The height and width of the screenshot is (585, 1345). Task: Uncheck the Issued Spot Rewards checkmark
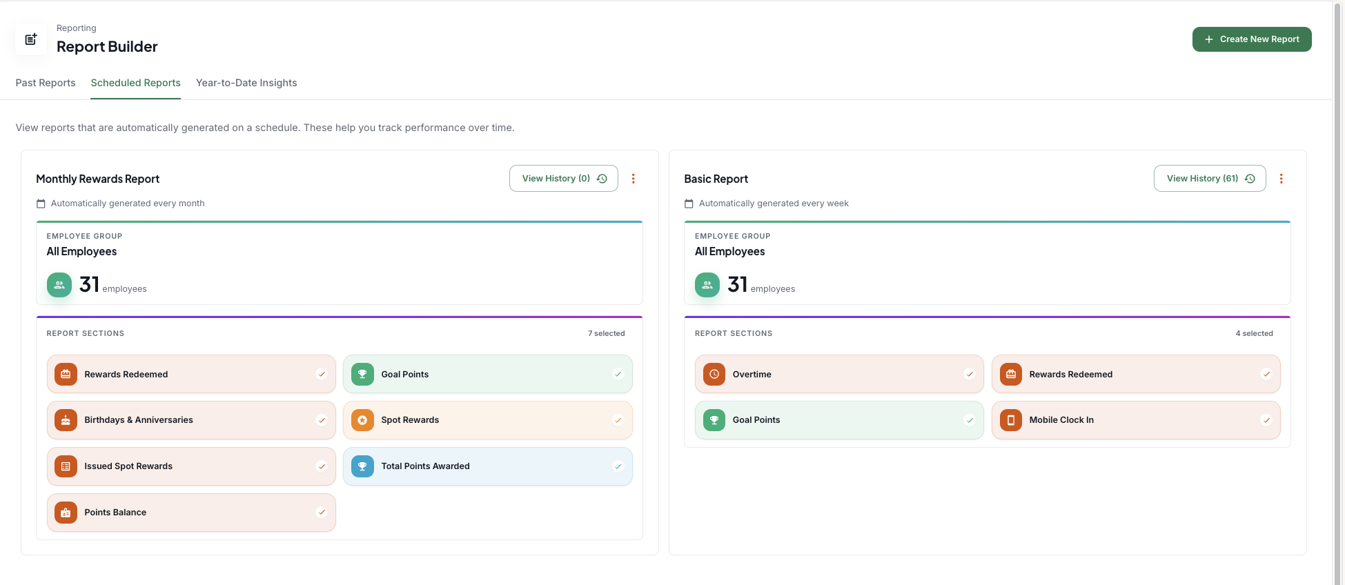(x=322, y=466)
